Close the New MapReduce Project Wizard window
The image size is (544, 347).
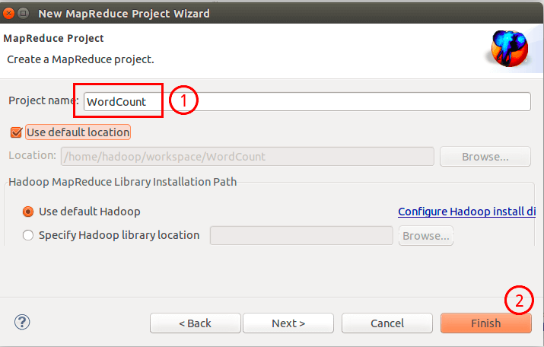(8, 14)
